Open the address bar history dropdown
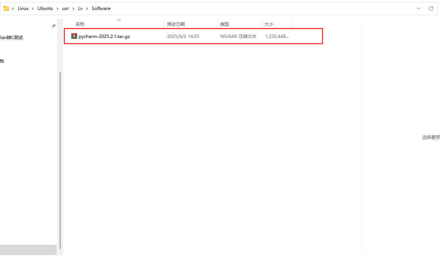This screenshot has height=261, width=440. point(418,8)
